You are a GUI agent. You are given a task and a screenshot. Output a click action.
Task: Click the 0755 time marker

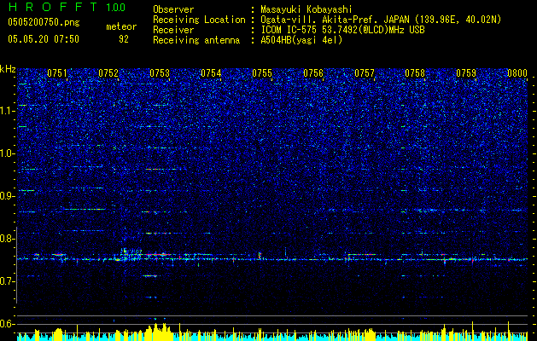pos(262,73)
